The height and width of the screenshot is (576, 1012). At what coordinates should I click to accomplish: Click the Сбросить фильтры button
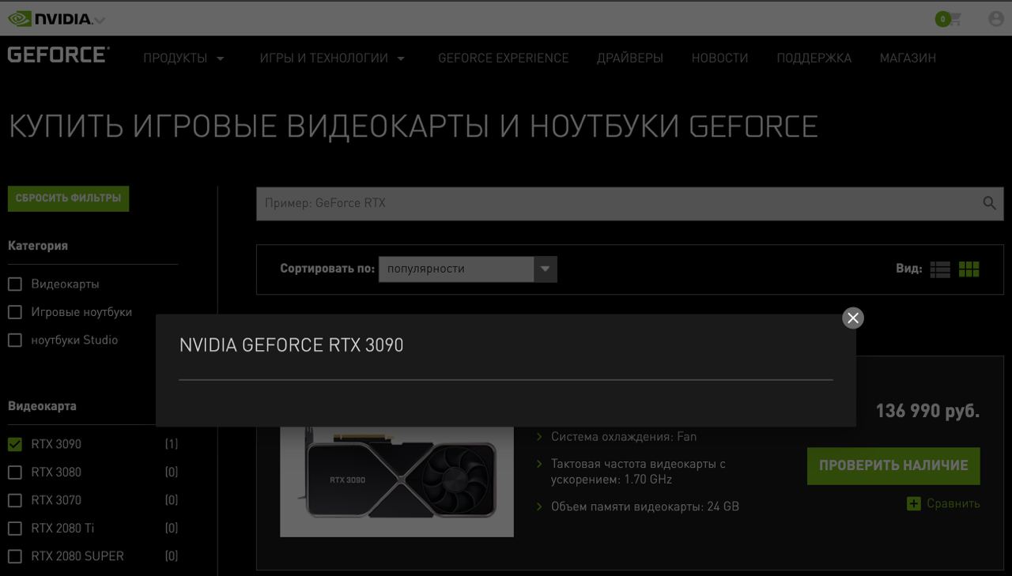(x=69, y=198)
